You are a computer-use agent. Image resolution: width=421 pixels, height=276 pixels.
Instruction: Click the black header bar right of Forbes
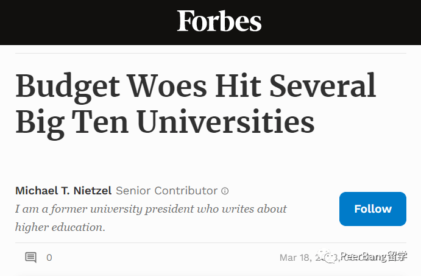[x=341, y=23]
